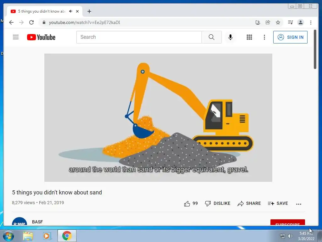
Task: Click the page vertical scrollbar
Action: tap(315, 49)
